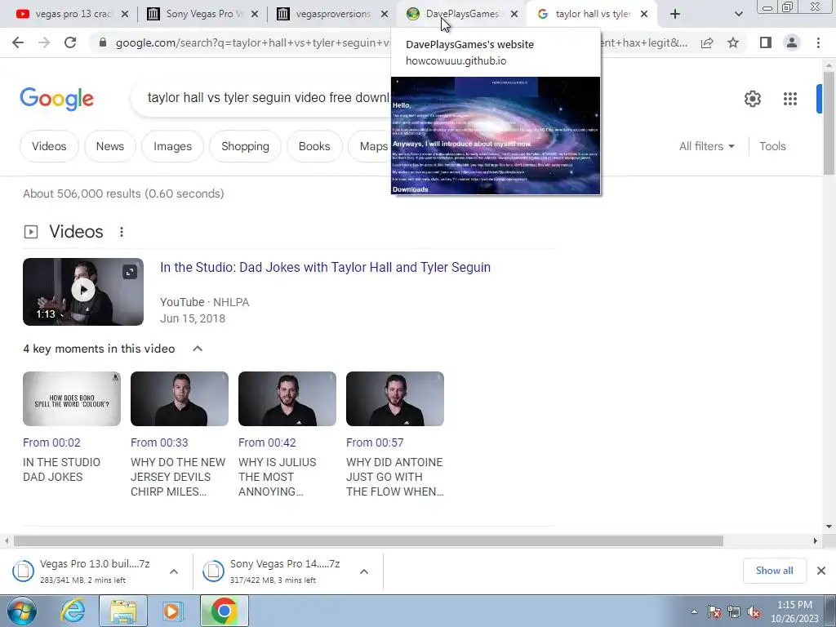Screen dimensions: 836x627
Task: Open the Google apps grid
Action: pos(790,99)
